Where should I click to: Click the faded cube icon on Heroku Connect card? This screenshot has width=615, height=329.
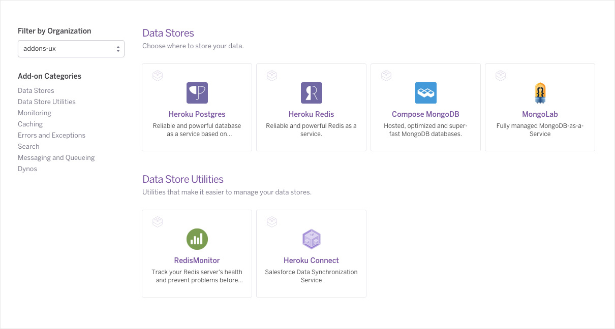click(272, 222)
